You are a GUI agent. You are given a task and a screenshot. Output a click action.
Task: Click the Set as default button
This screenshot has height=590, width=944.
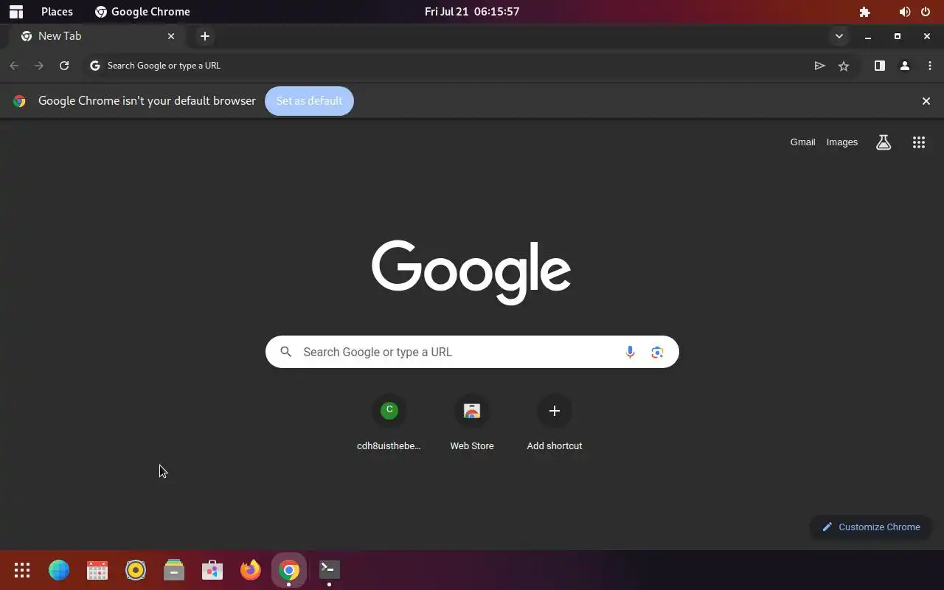(309, 101)
